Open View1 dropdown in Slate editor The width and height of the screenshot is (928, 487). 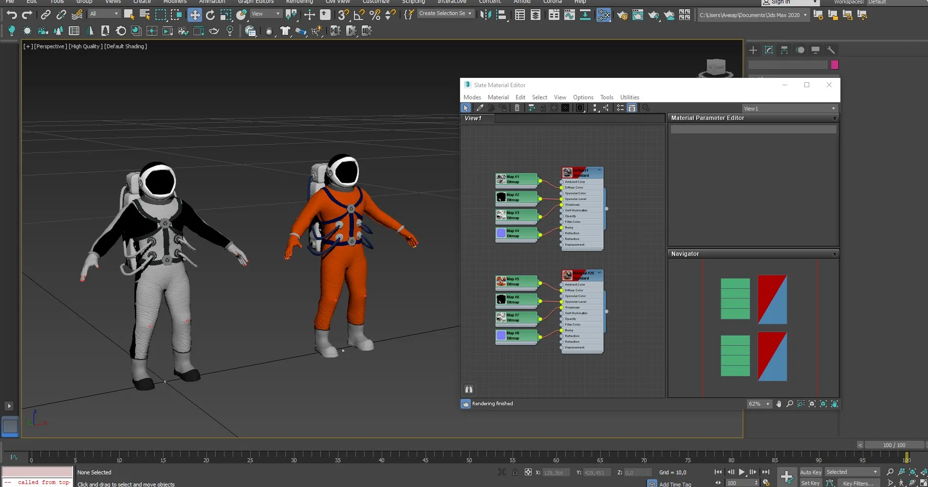[789, 109]
